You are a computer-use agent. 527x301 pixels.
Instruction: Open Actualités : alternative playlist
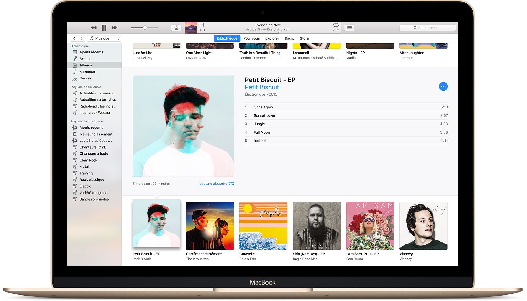94,100
